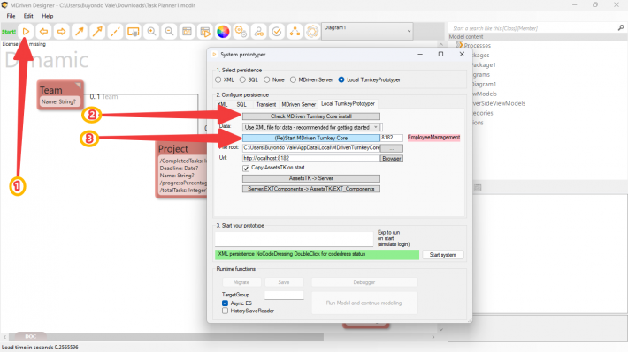Zoom in with the magnifier plus icon

point(151,31)
